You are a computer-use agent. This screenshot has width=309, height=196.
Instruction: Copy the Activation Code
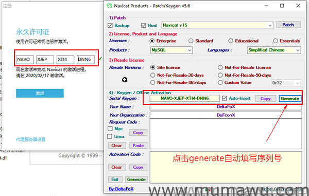point(138,167)
